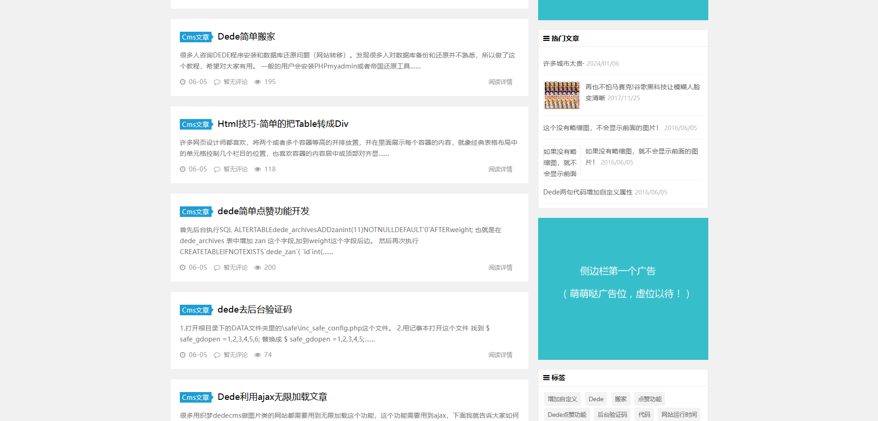Click the 侧边栏第一个广告 sidebar banner
Screen dimensions: 878x421
623,289
